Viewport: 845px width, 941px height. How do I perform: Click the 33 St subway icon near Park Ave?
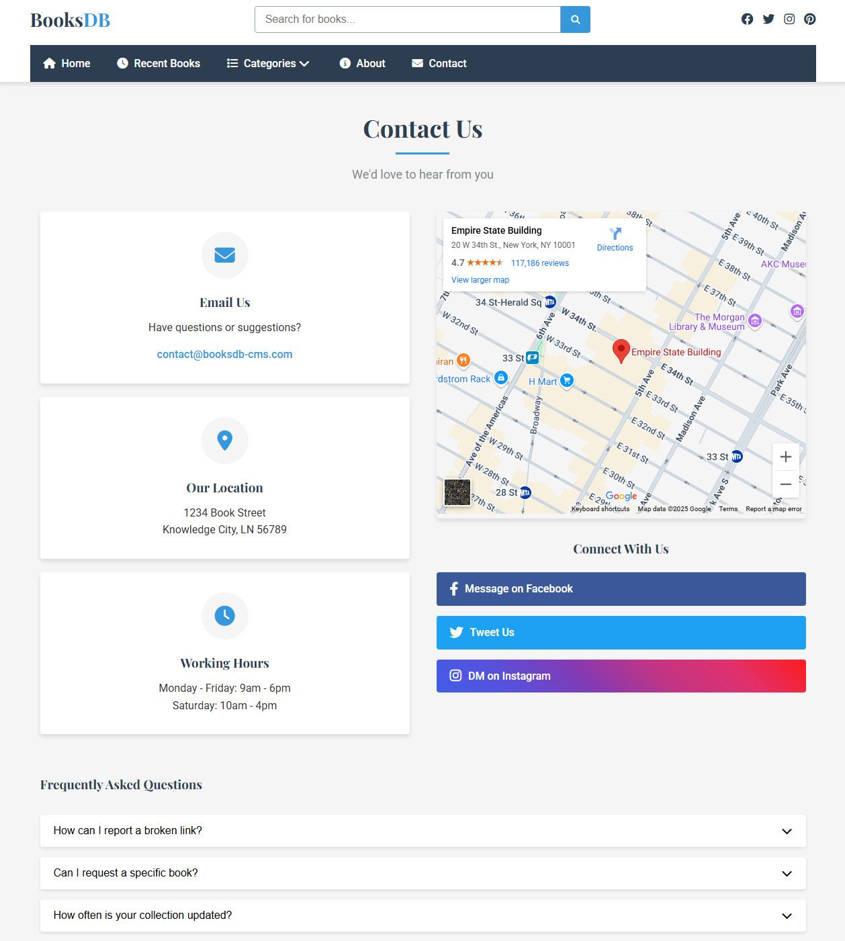click(x=737, y=457)
